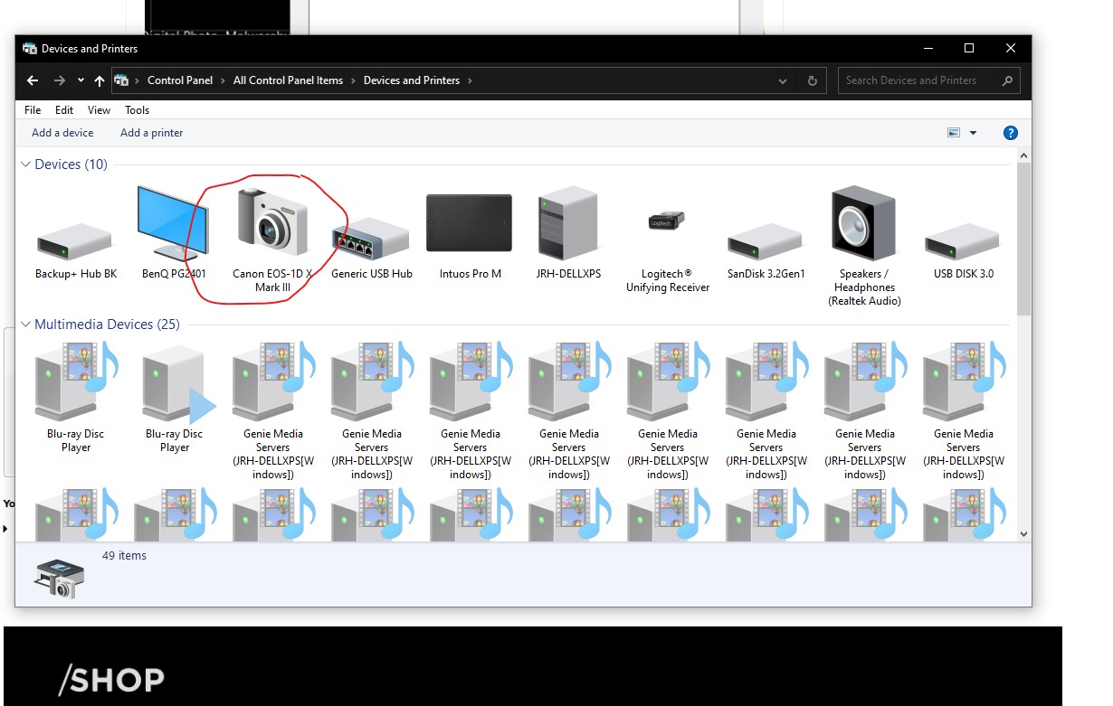Select the JRH-DELLXPS computer device

567,223
